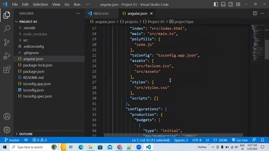This screenshot has width=269, height=151.
Task: Toggle secondary side bar layout icon
Action: [x=231, y=4]
